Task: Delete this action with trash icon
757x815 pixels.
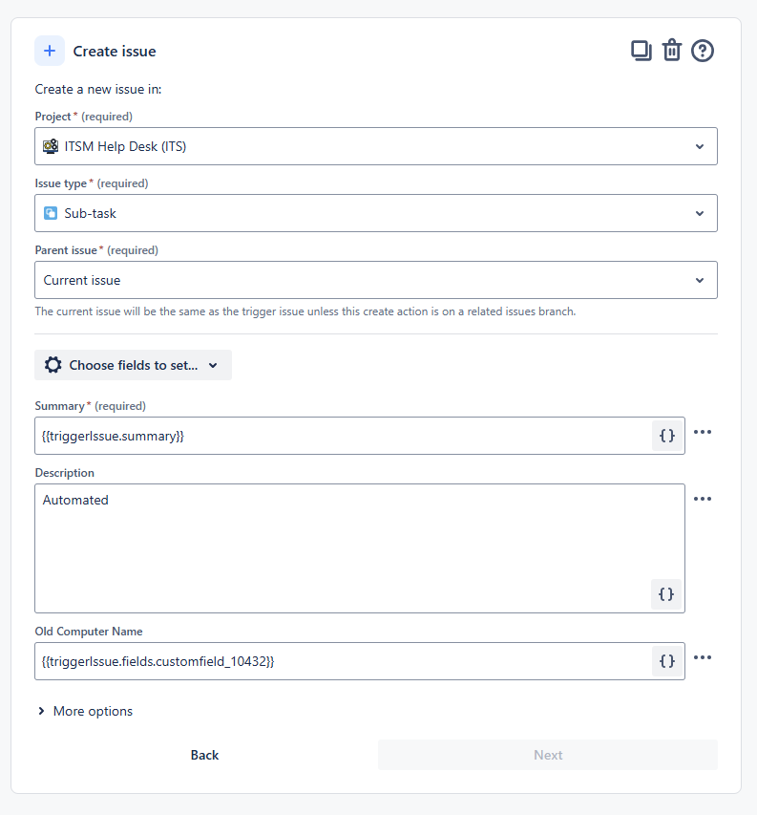Action: coord(672,51)
